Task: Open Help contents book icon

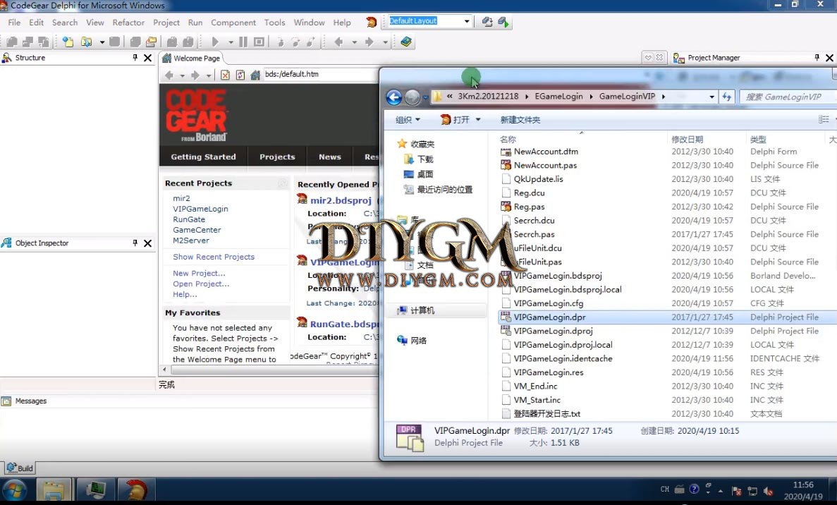Action: pos(406,42)
